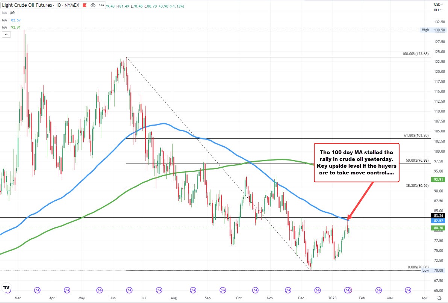Open the contract rollover marker in mid-March 2022
The height and width of the screenshot is (303, 448).
[x=37, y=291]
